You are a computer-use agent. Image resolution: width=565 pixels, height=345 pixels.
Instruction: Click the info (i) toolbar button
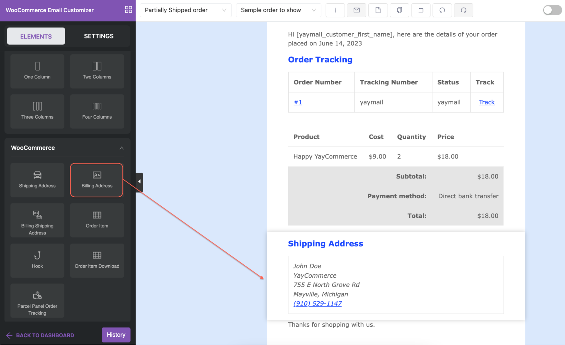[x=335, y=10]
